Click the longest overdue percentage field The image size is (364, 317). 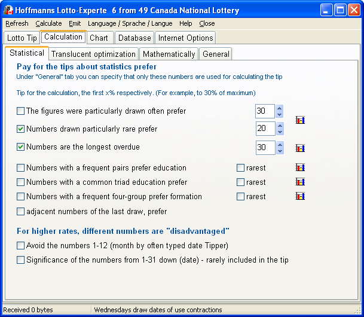(265, 148)
